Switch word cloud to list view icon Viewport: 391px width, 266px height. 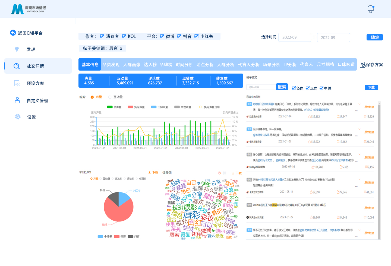click(225, 173)
